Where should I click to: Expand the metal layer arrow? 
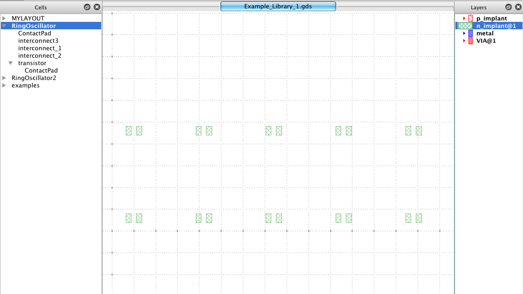[x=464, y=33]
